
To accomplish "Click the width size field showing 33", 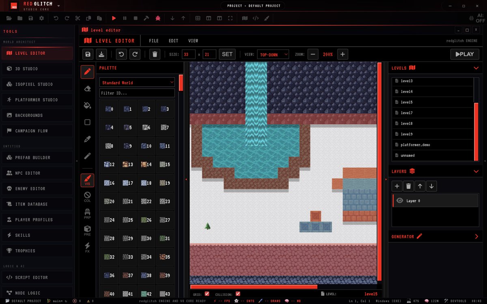I will pyautogui.click(x=189, y=54).
